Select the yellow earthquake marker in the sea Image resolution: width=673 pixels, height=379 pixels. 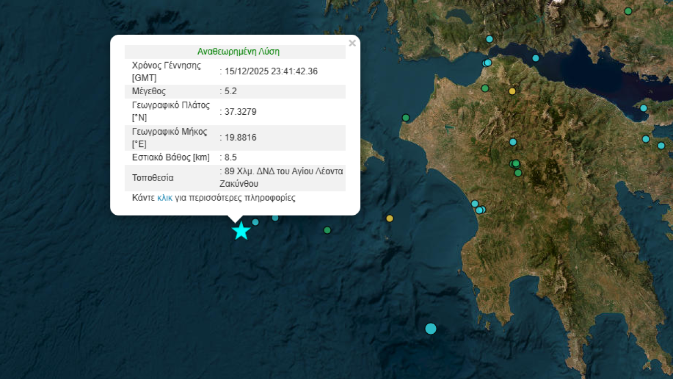coord(390,218)
